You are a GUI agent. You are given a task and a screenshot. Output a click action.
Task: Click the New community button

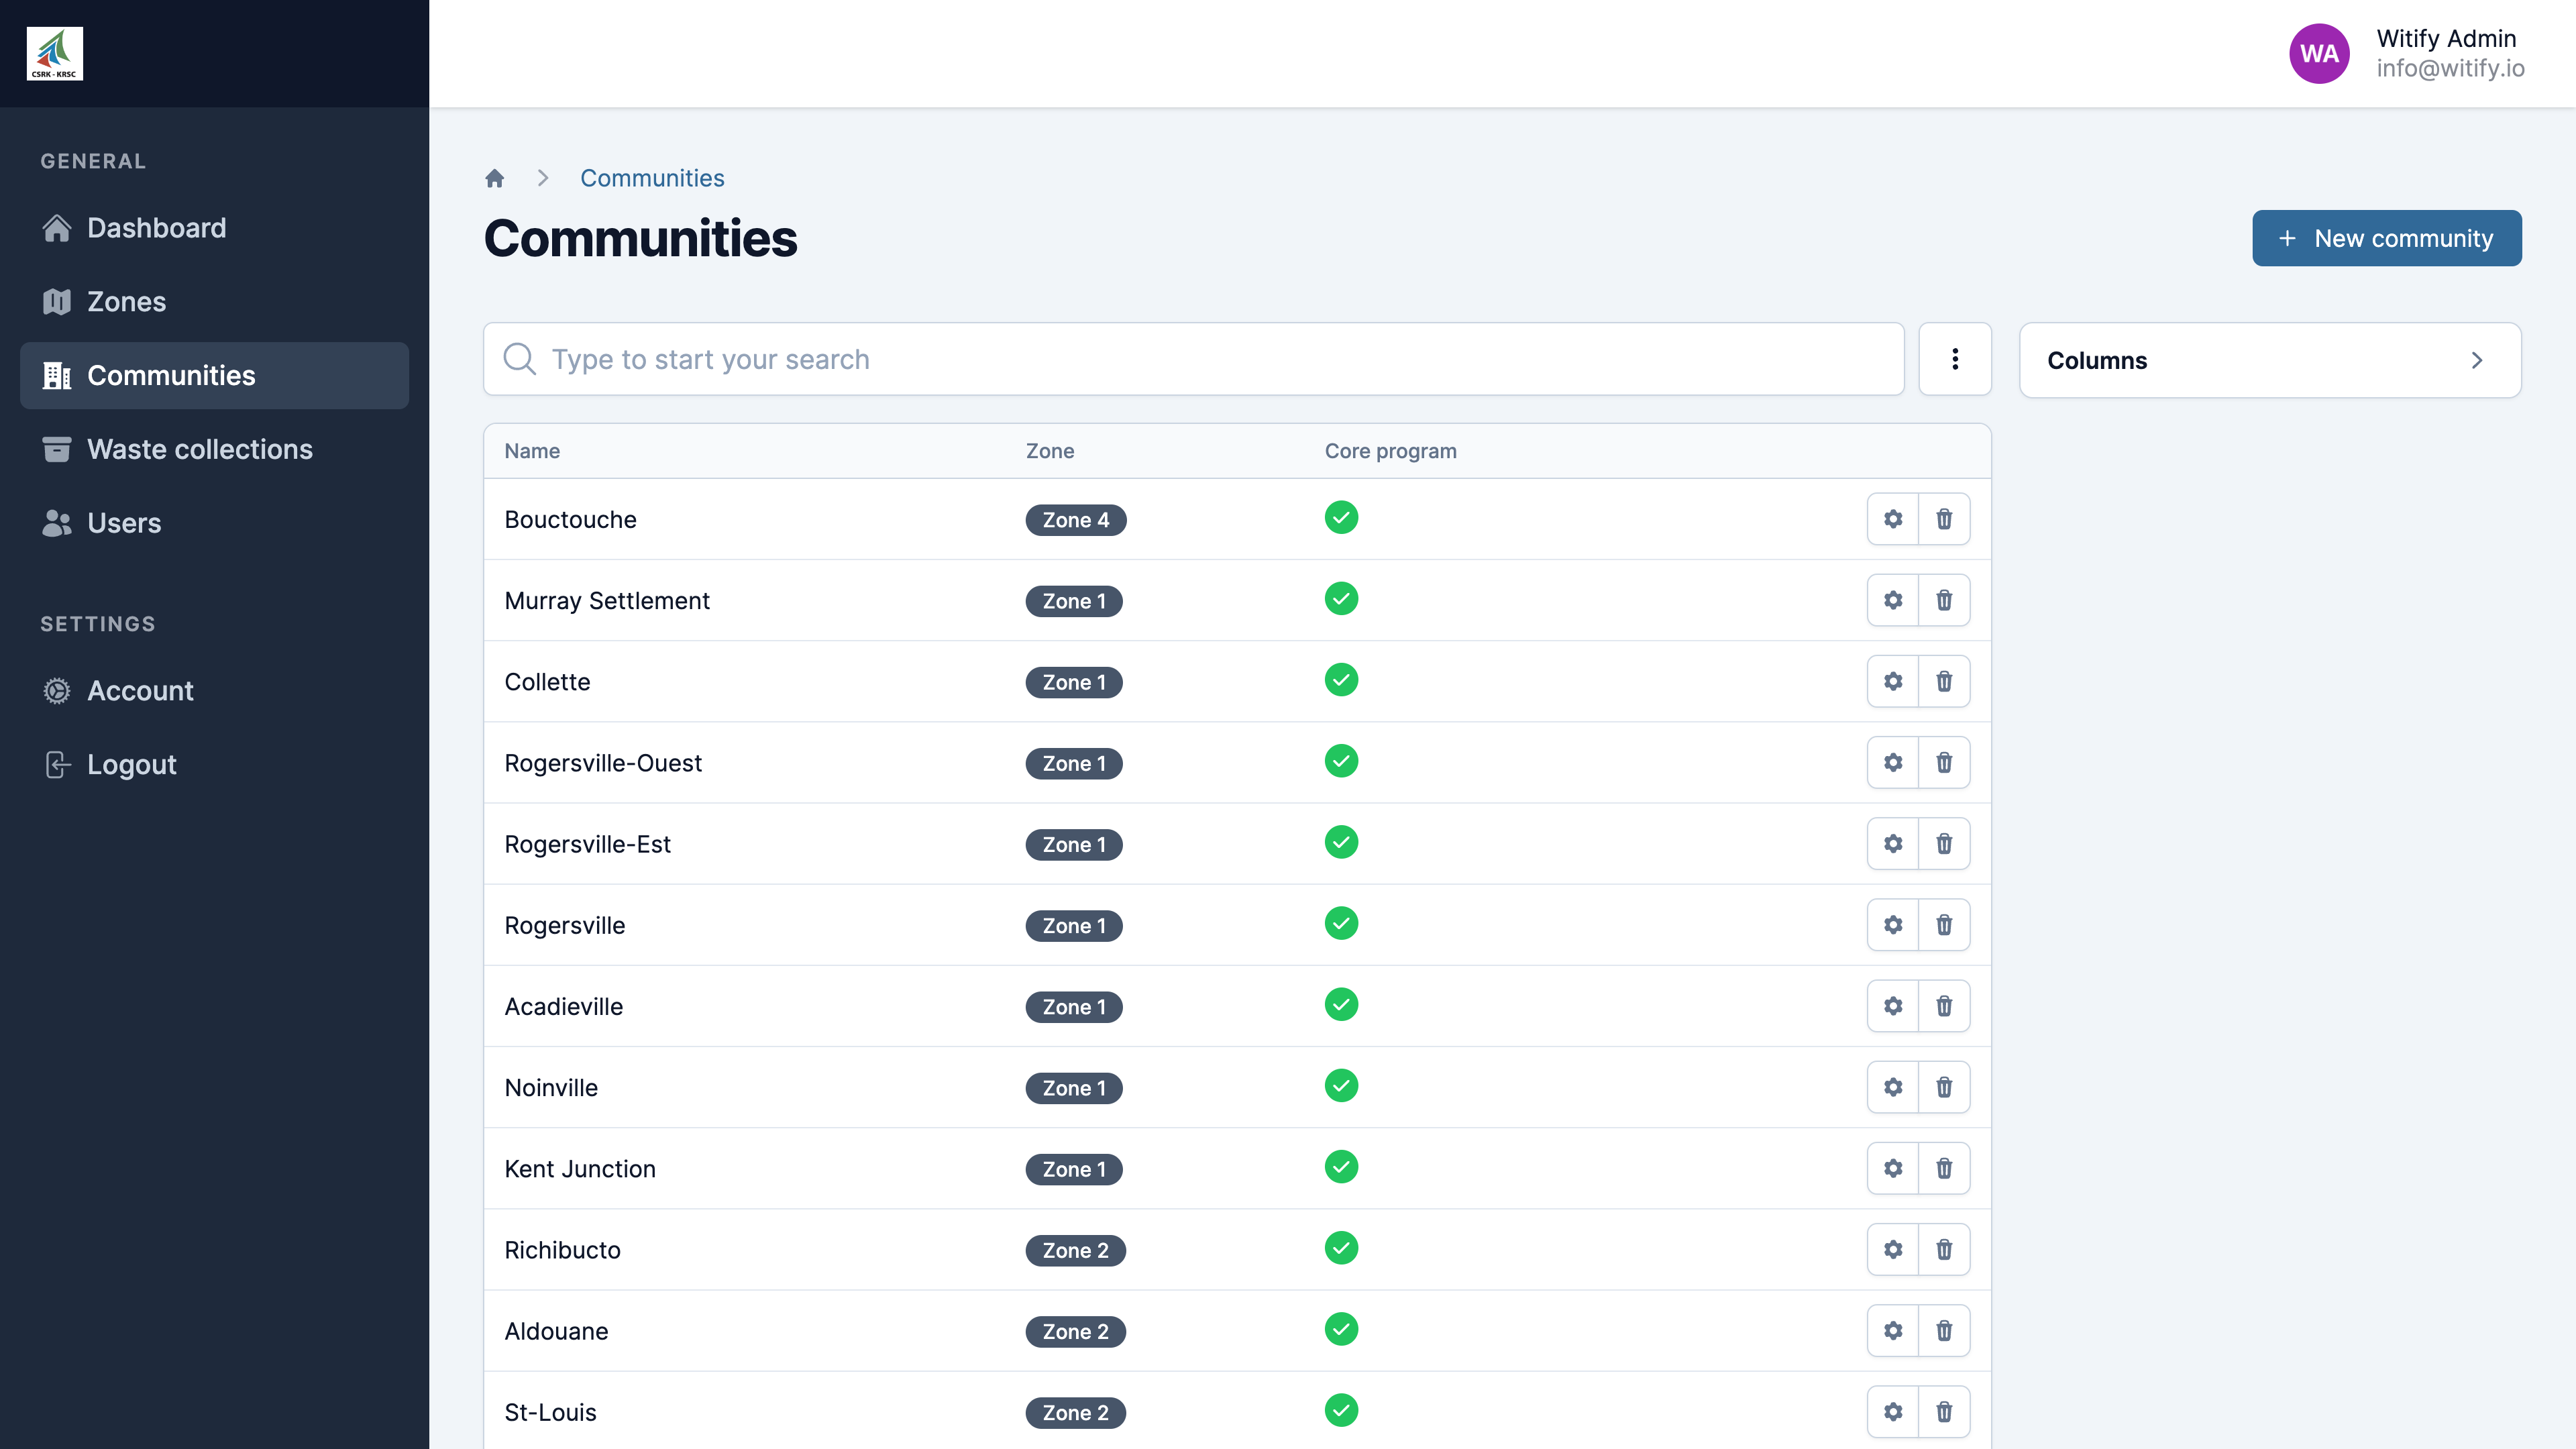(2385, 238)
